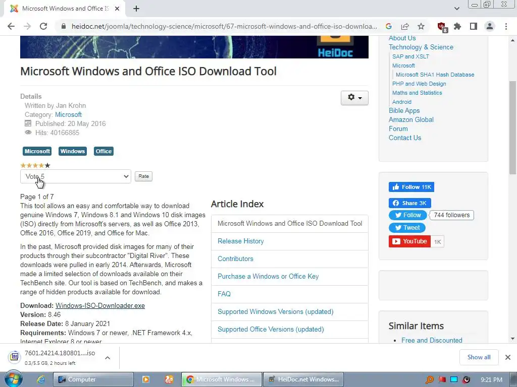Bookmark this page with the star icon
517x387 pixels.
421,26
